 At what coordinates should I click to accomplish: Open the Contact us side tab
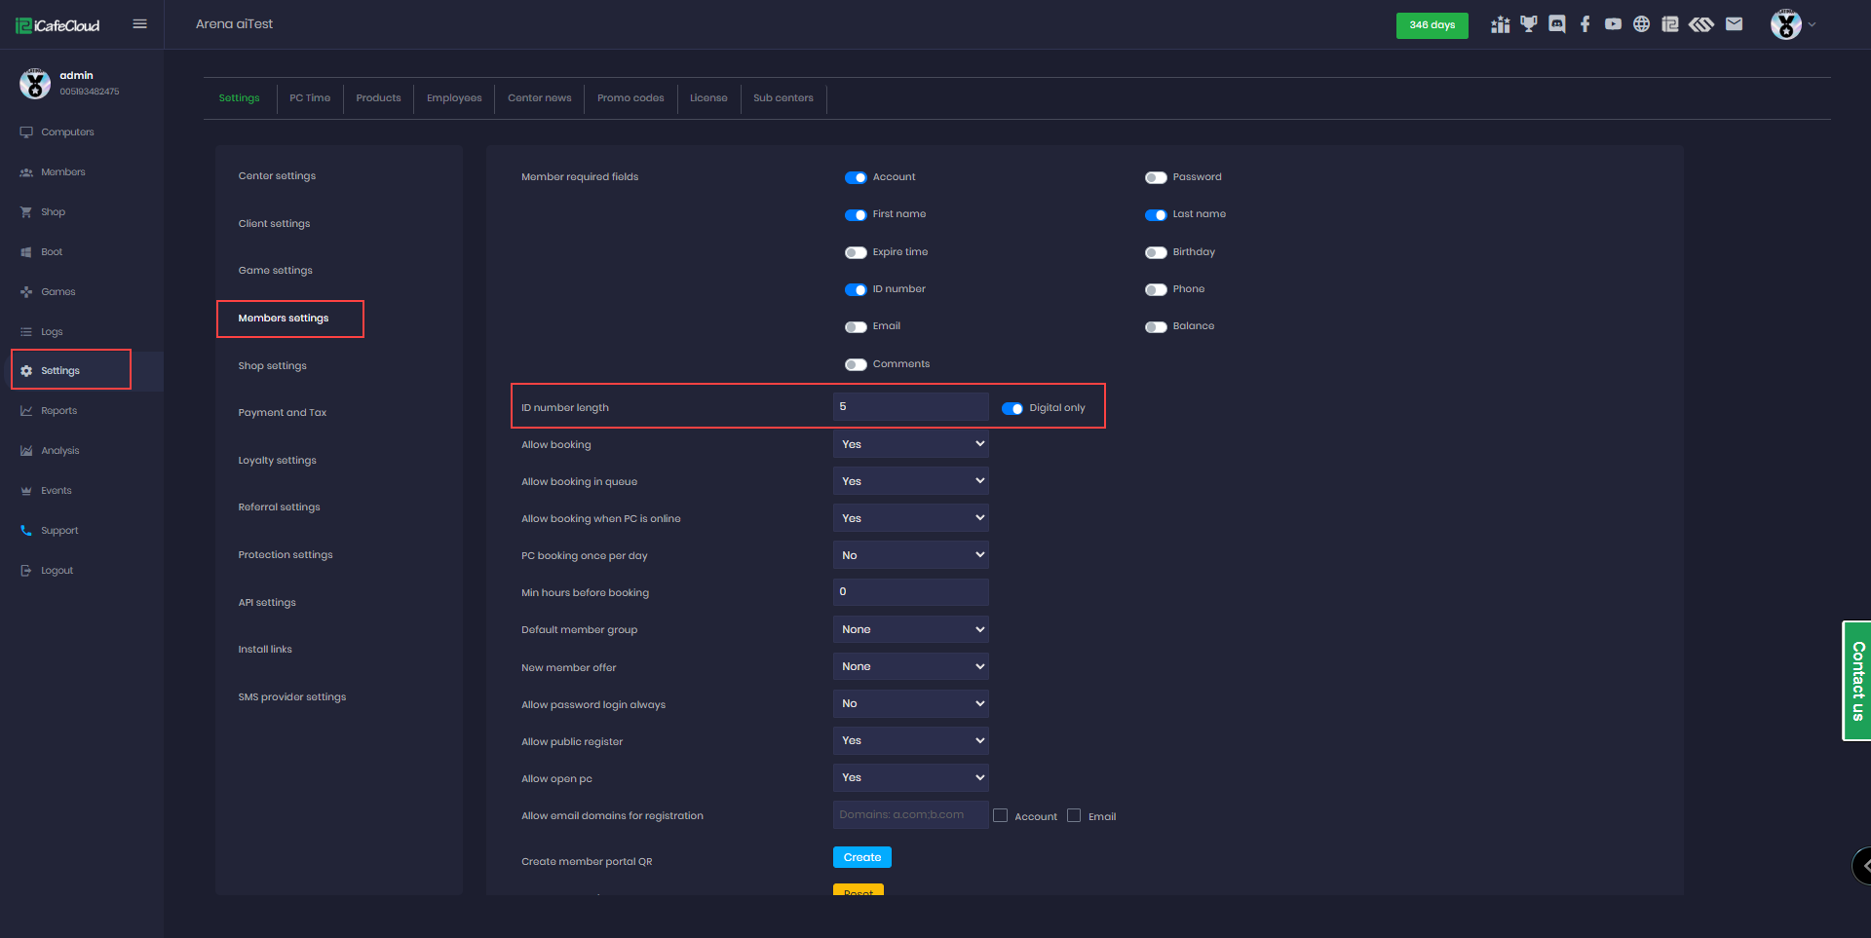click(1857, 681)
